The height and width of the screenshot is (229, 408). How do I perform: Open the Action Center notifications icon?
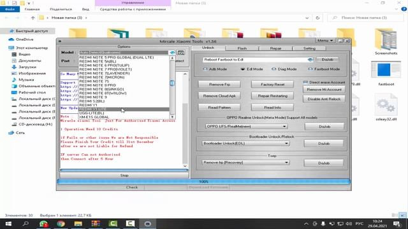pyautogui.click(x=397, y=223)
